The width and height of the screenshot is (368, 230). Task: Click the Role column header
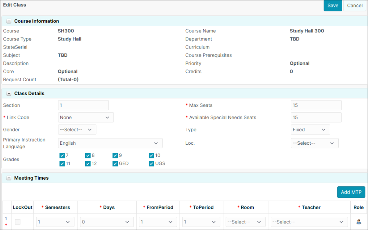(358, 208)
